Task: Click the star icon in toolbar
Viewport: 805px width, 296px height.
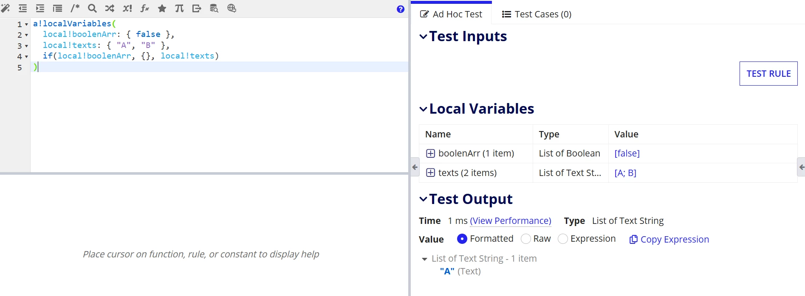Action: tap(162, 8)
